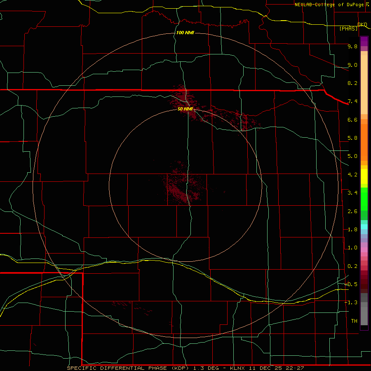Click the 5.0 scale value

pos(352,156)
